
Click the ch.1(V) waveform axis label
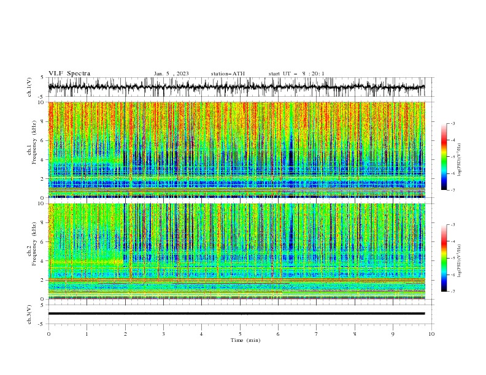[29, 87]
